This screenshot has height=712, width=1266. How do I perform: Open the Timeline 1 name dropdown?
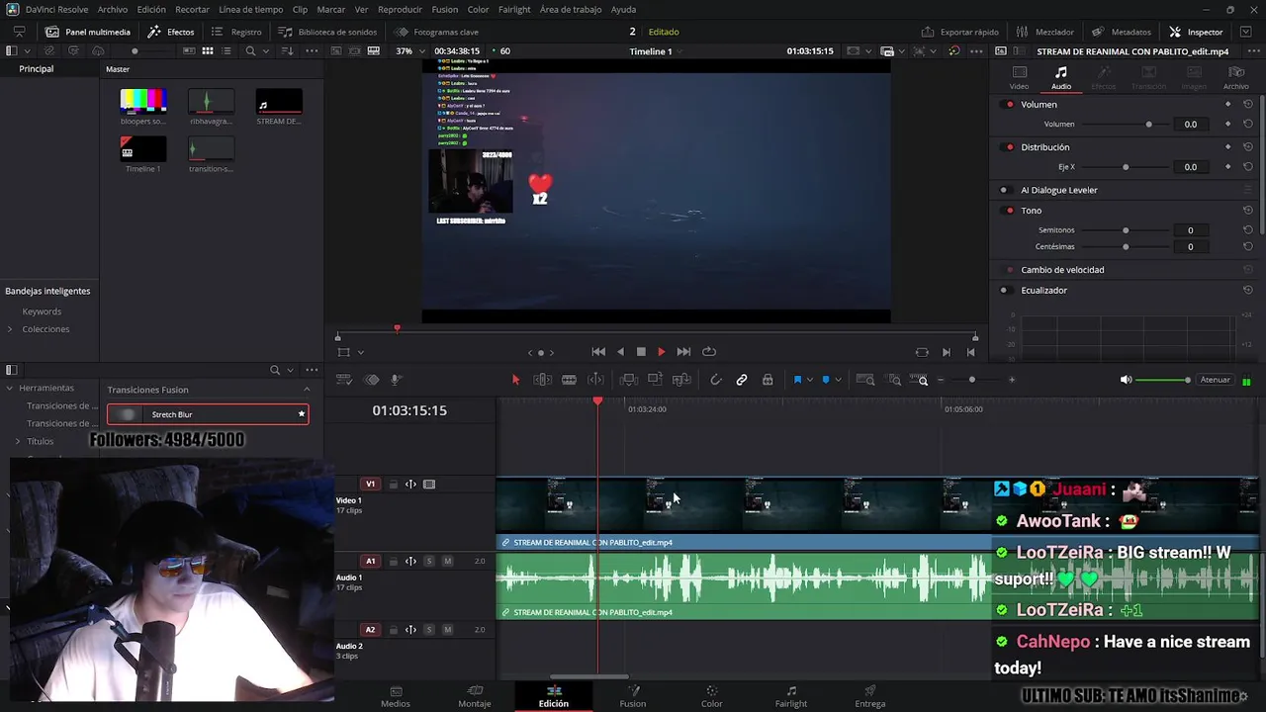click(657, 51)
